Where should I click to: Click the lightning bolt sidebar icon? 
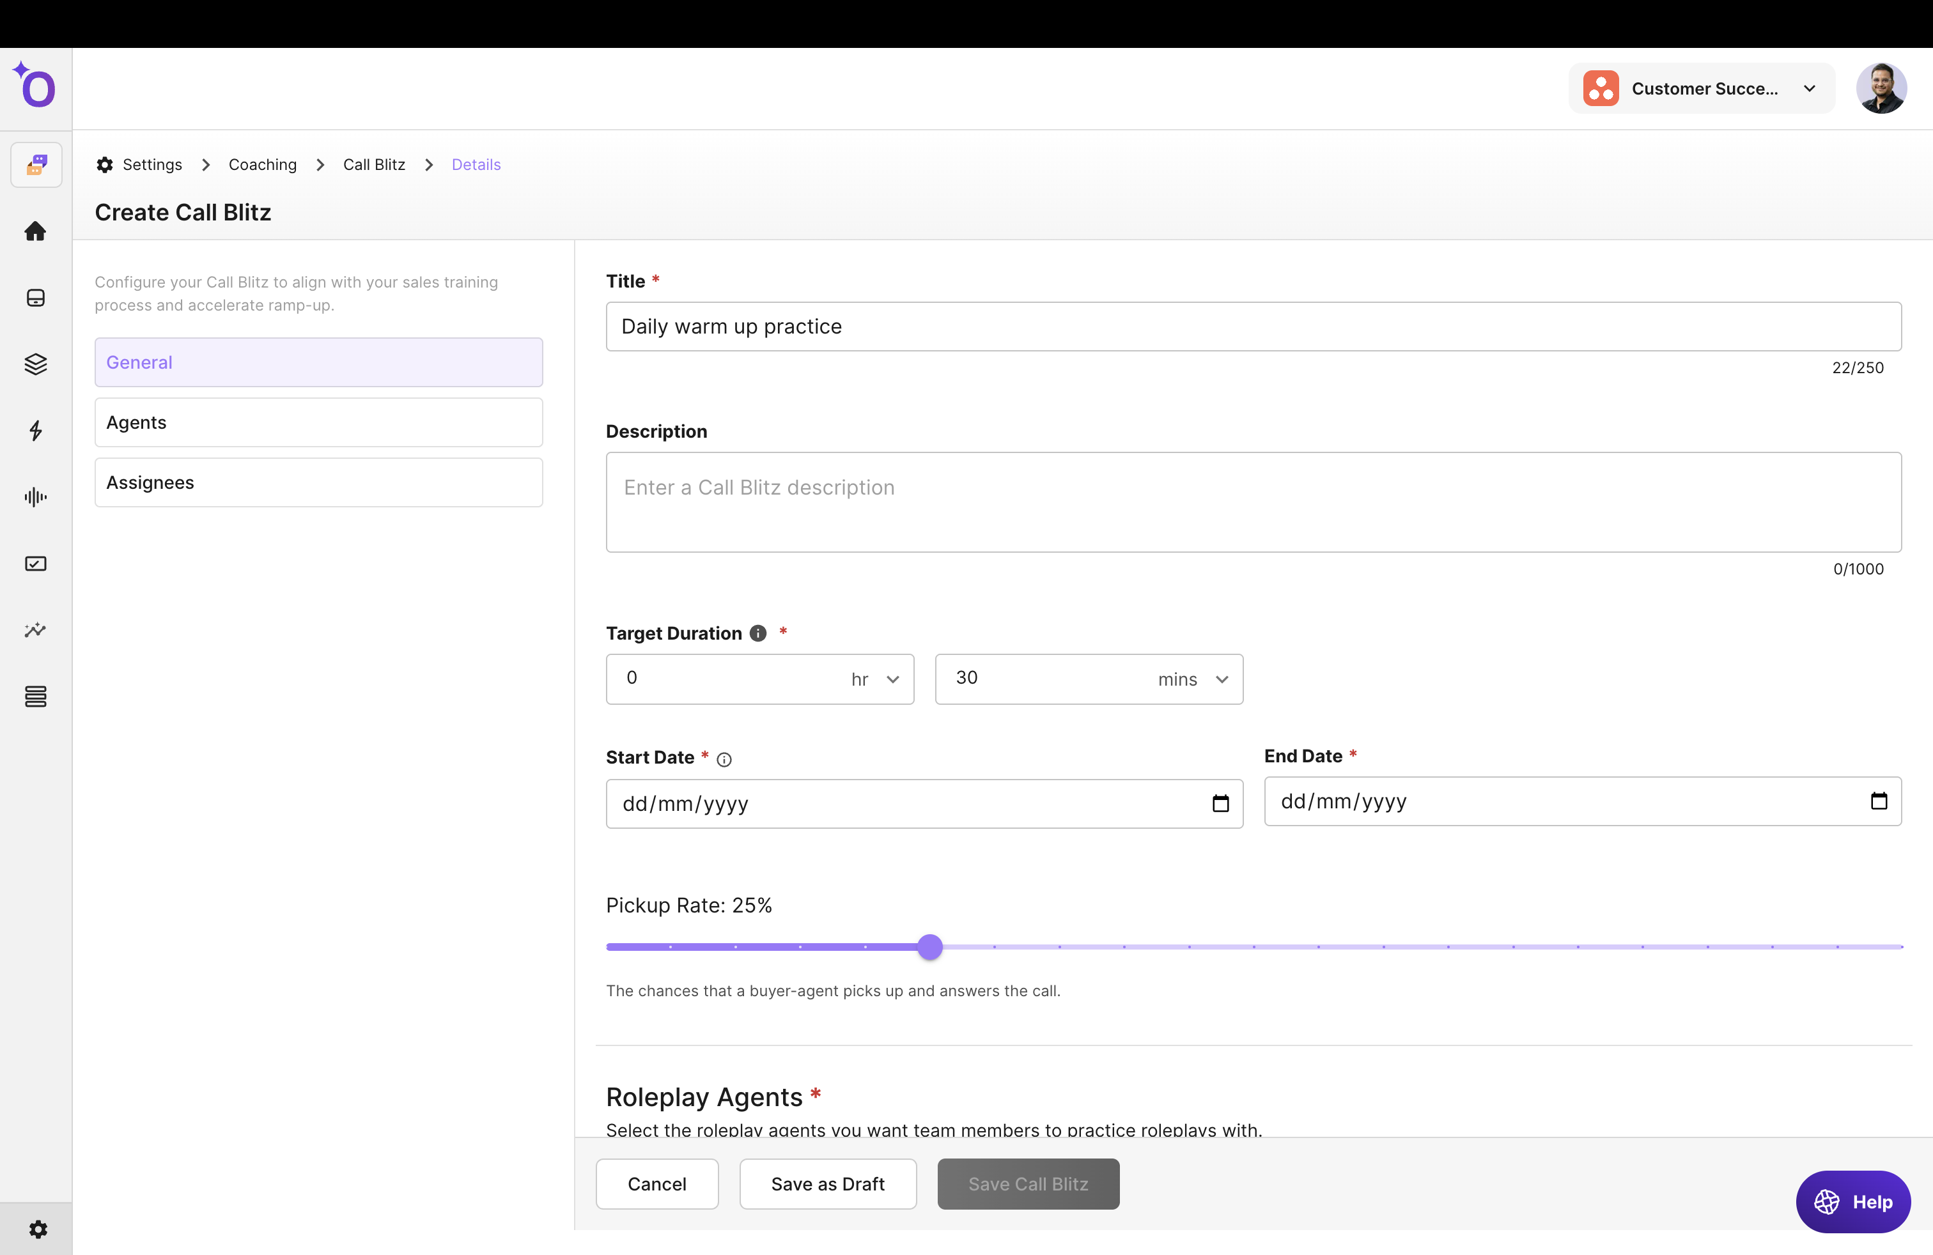[x=35, y=430]
